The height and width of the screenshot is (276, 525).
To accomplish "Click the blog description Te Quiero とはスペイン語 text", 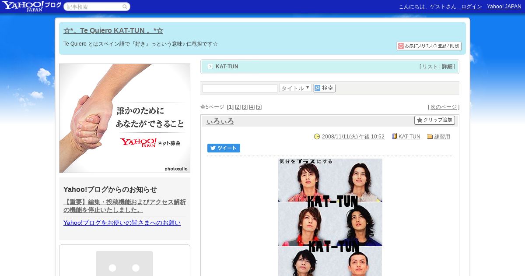I will click(140, 44).
